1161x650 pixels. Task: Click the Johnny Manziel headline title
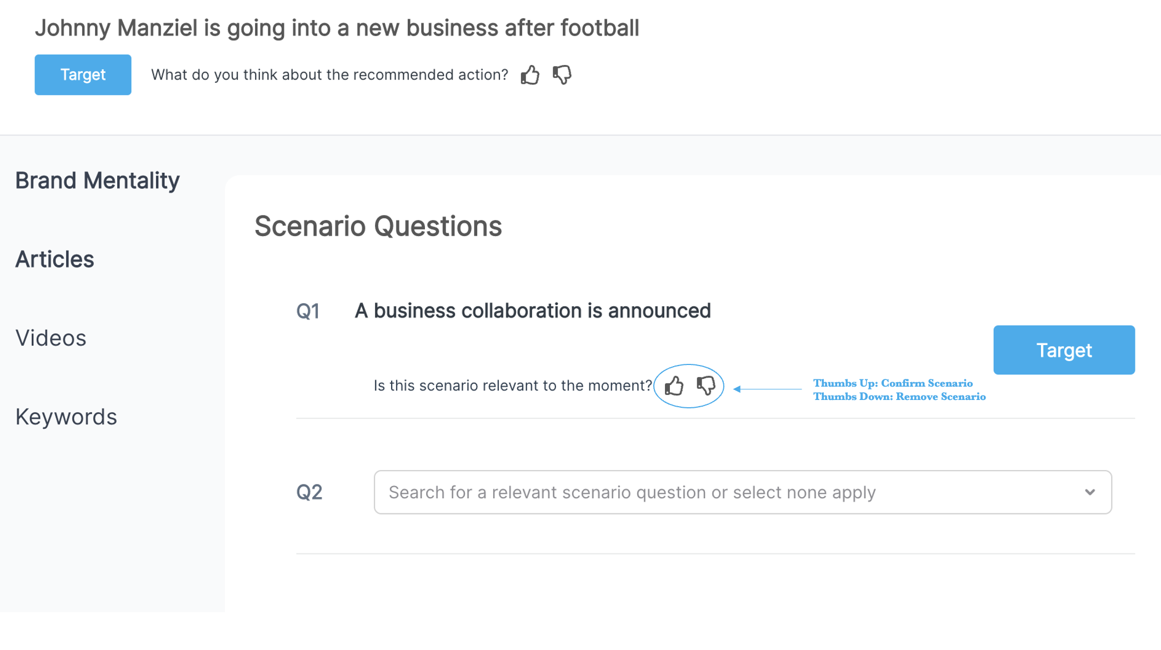tap(337, 28)
